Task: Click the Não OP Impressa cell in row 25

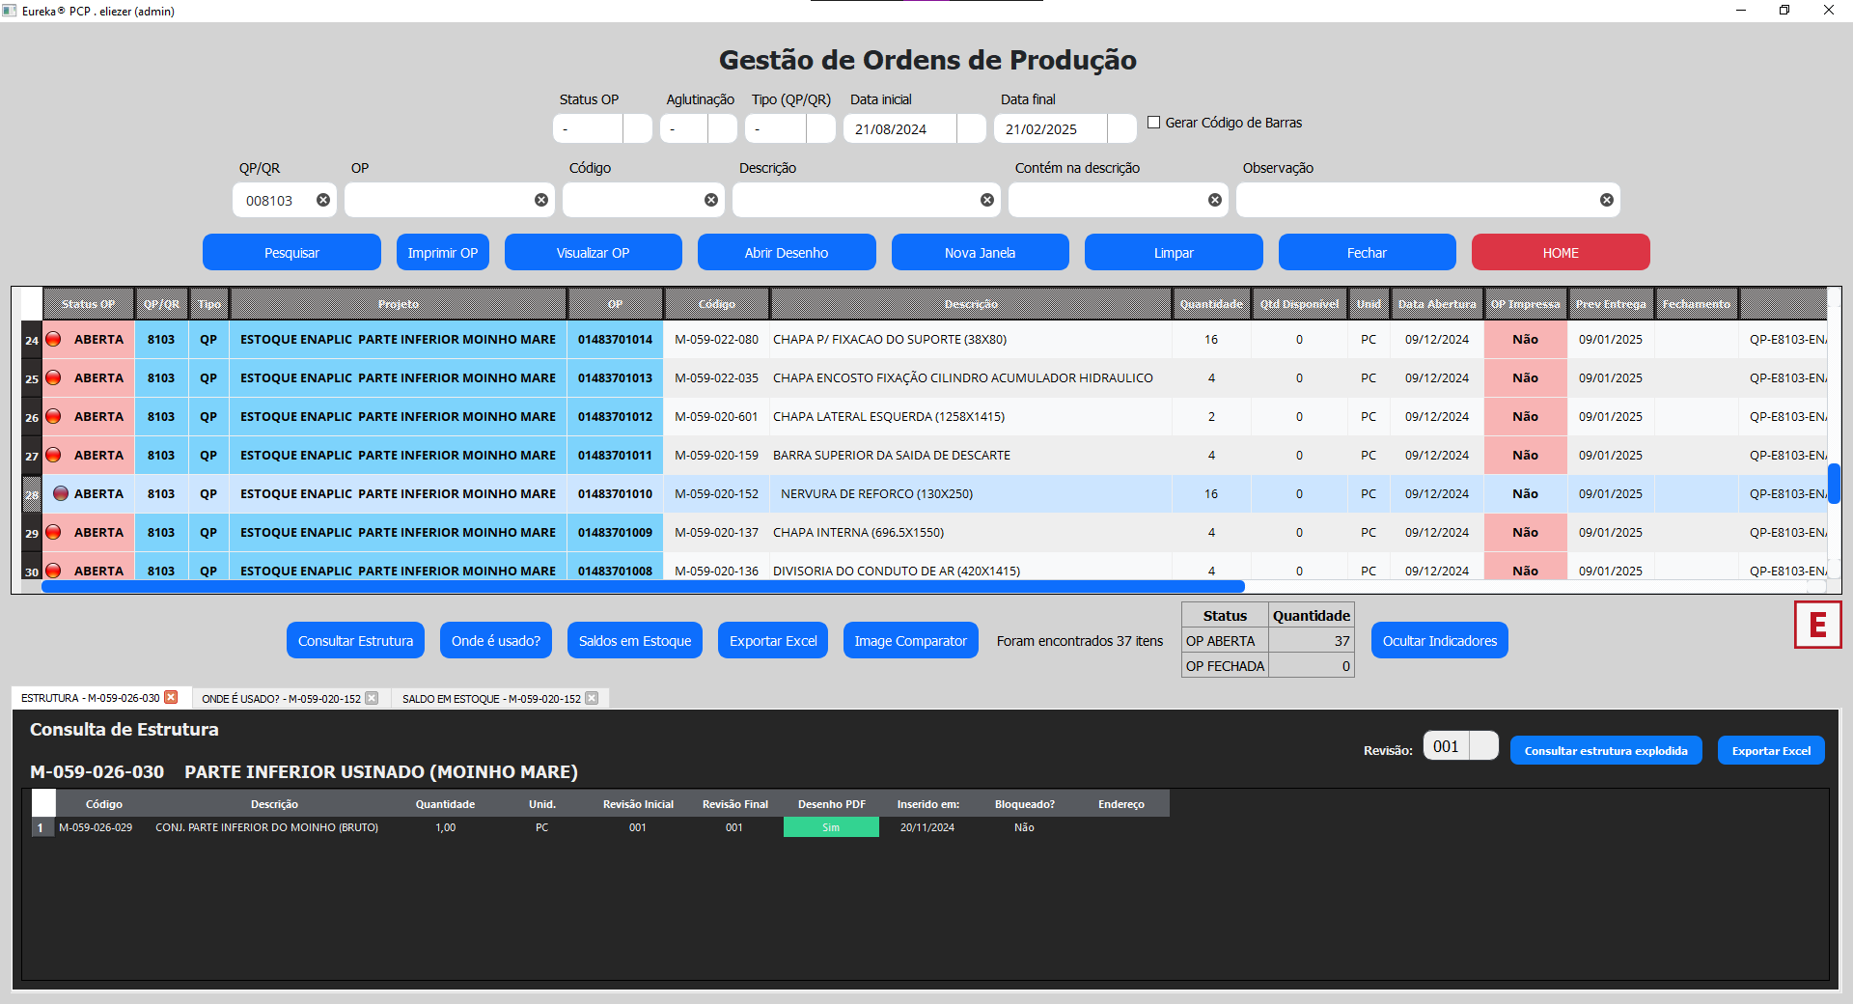Action: (1525, 377)
